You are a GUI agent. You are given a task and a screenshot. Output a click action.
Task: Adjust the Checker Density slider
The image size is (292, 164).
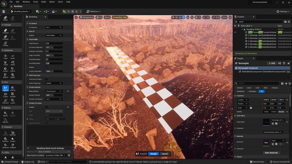pyautogui.click(x=54, y=95)
